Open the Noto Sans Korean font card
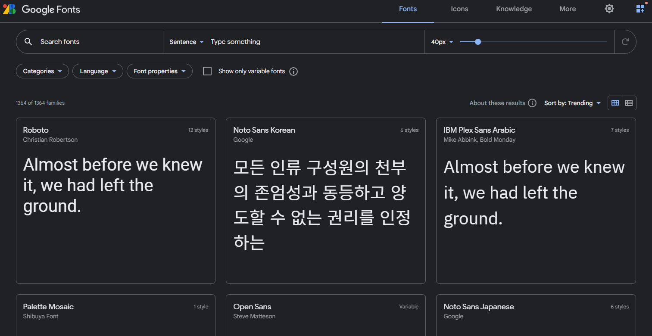 [x=326, y=201]
